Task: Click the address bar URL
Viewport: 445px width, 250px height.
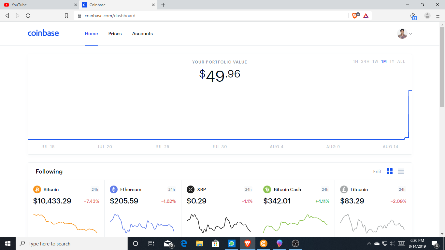Action: [x=110, y=16]
